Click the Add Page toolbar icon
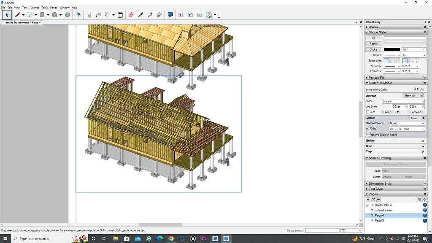 click(181, 15)
